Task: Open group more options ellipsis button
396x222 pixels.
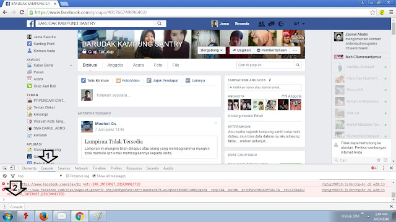Action: pos(295,51)
